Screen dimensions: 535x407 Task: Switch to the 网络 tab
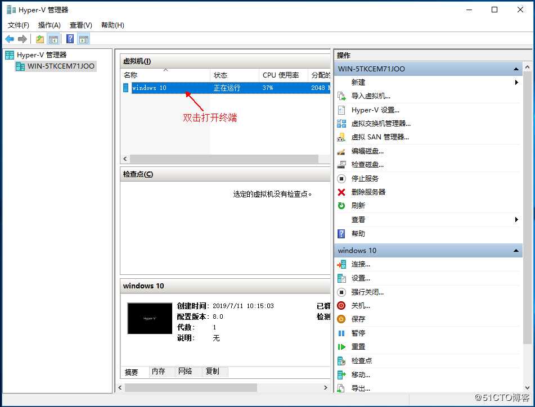tap(185, 371)
